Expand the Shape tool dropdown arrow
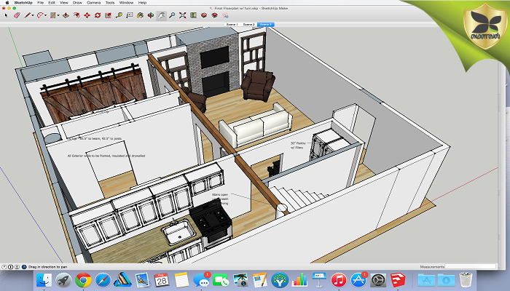510x291 pixels. click(58, 15)
